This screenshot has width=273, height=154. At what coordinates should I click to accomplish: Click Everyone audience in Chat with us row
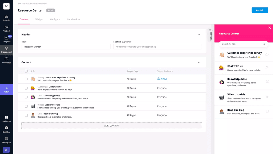tap(162, 88)
